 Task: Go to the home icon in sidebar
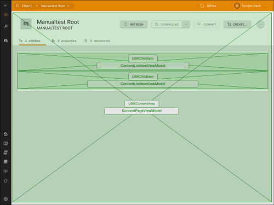click(x=5, y=134)
